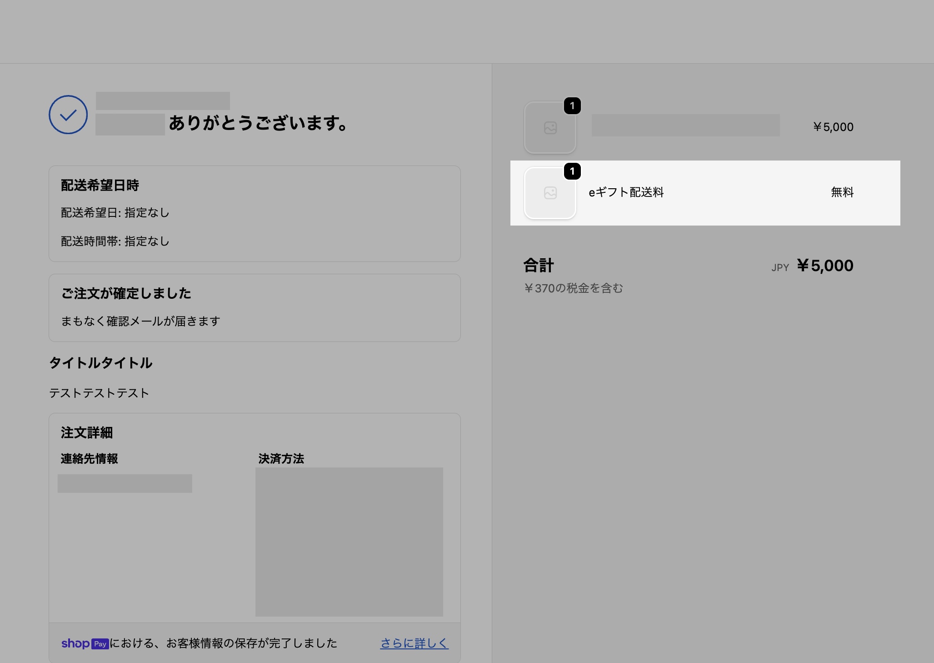This screenshot has width=934, height=663.
Task: Click the 注文詳細 section heading
Action: point(86,433)
